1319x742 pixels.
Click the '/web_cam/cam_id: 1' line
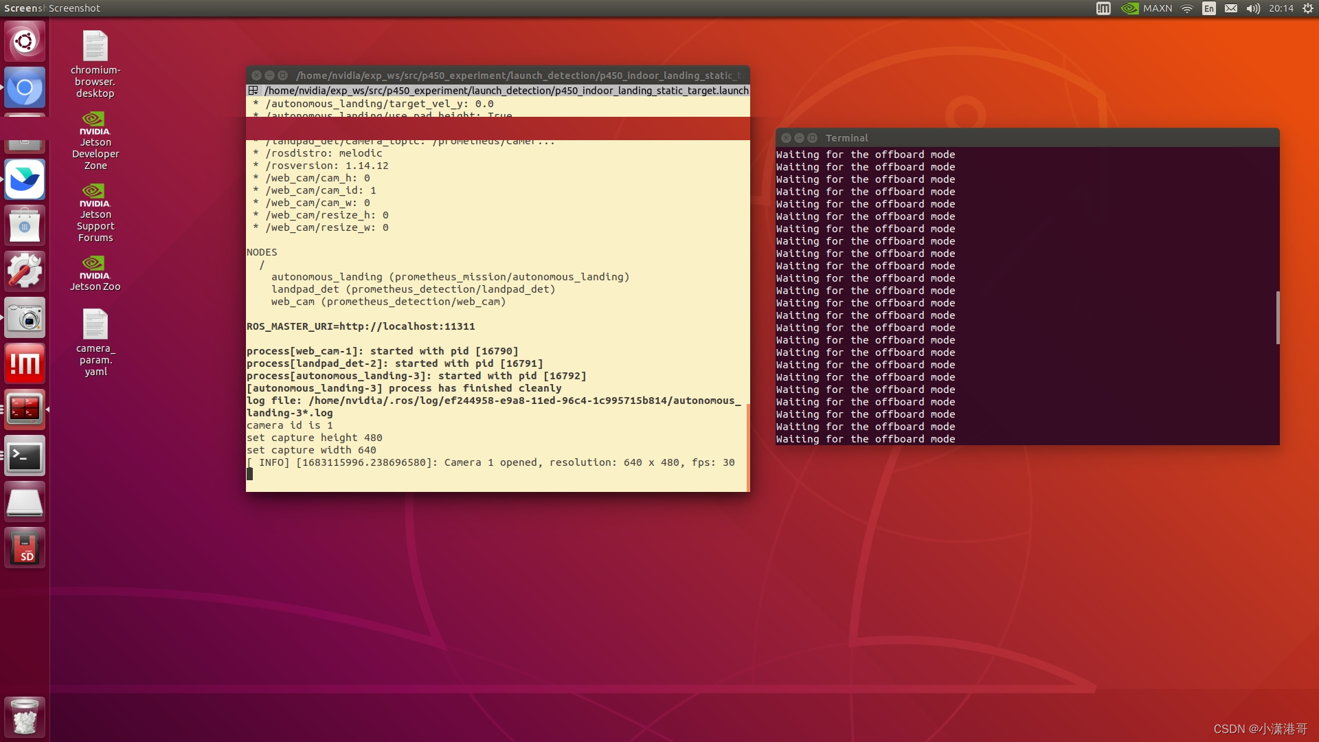[315, 190]
